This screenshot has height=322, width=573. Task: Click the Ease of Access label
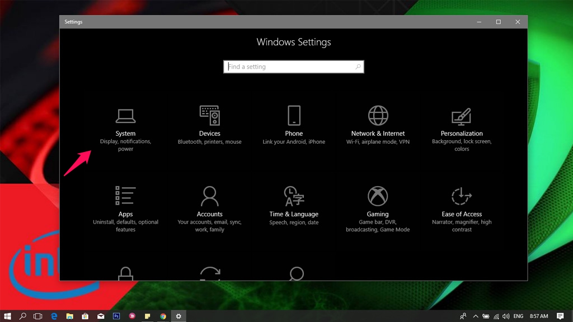click(462, 214)
